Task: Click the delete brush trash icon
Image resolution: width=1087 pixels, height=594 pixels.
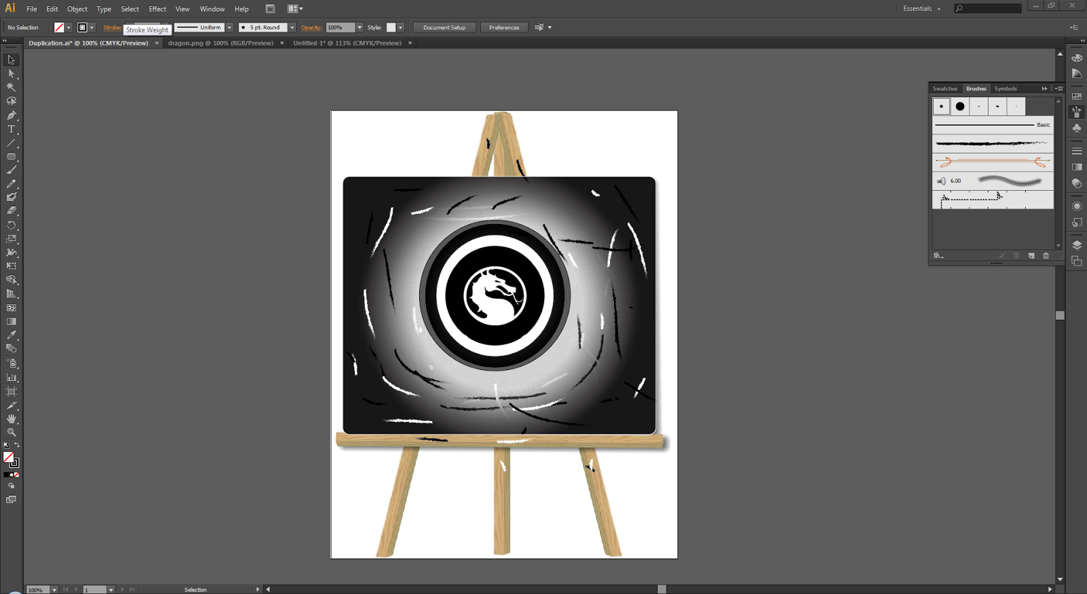Action: [x=1046, y=256]
